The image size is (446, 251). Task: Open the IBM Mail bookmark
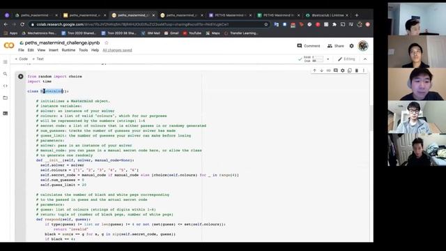151,33
